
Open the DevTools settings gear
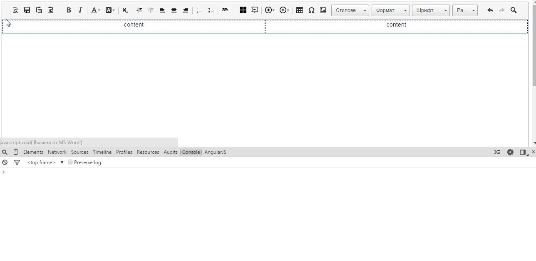pyautogui.click(x=510, y=152)
